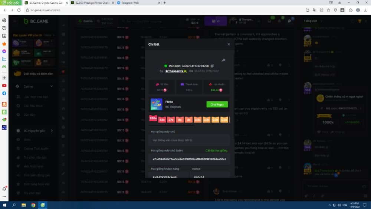
Task: Bookmark this page with the star icon
Action: click(335, 10)
